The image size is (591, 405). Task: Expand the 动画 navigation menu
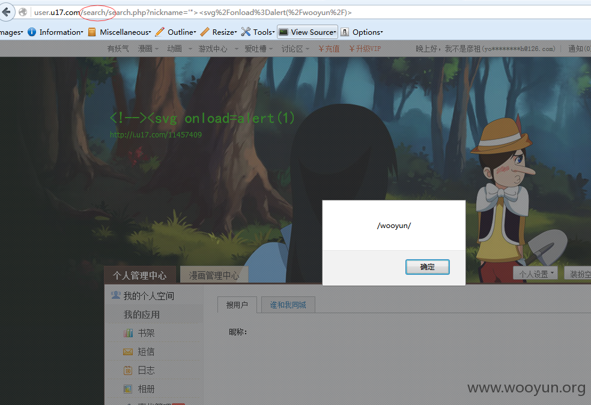point(180,49)
